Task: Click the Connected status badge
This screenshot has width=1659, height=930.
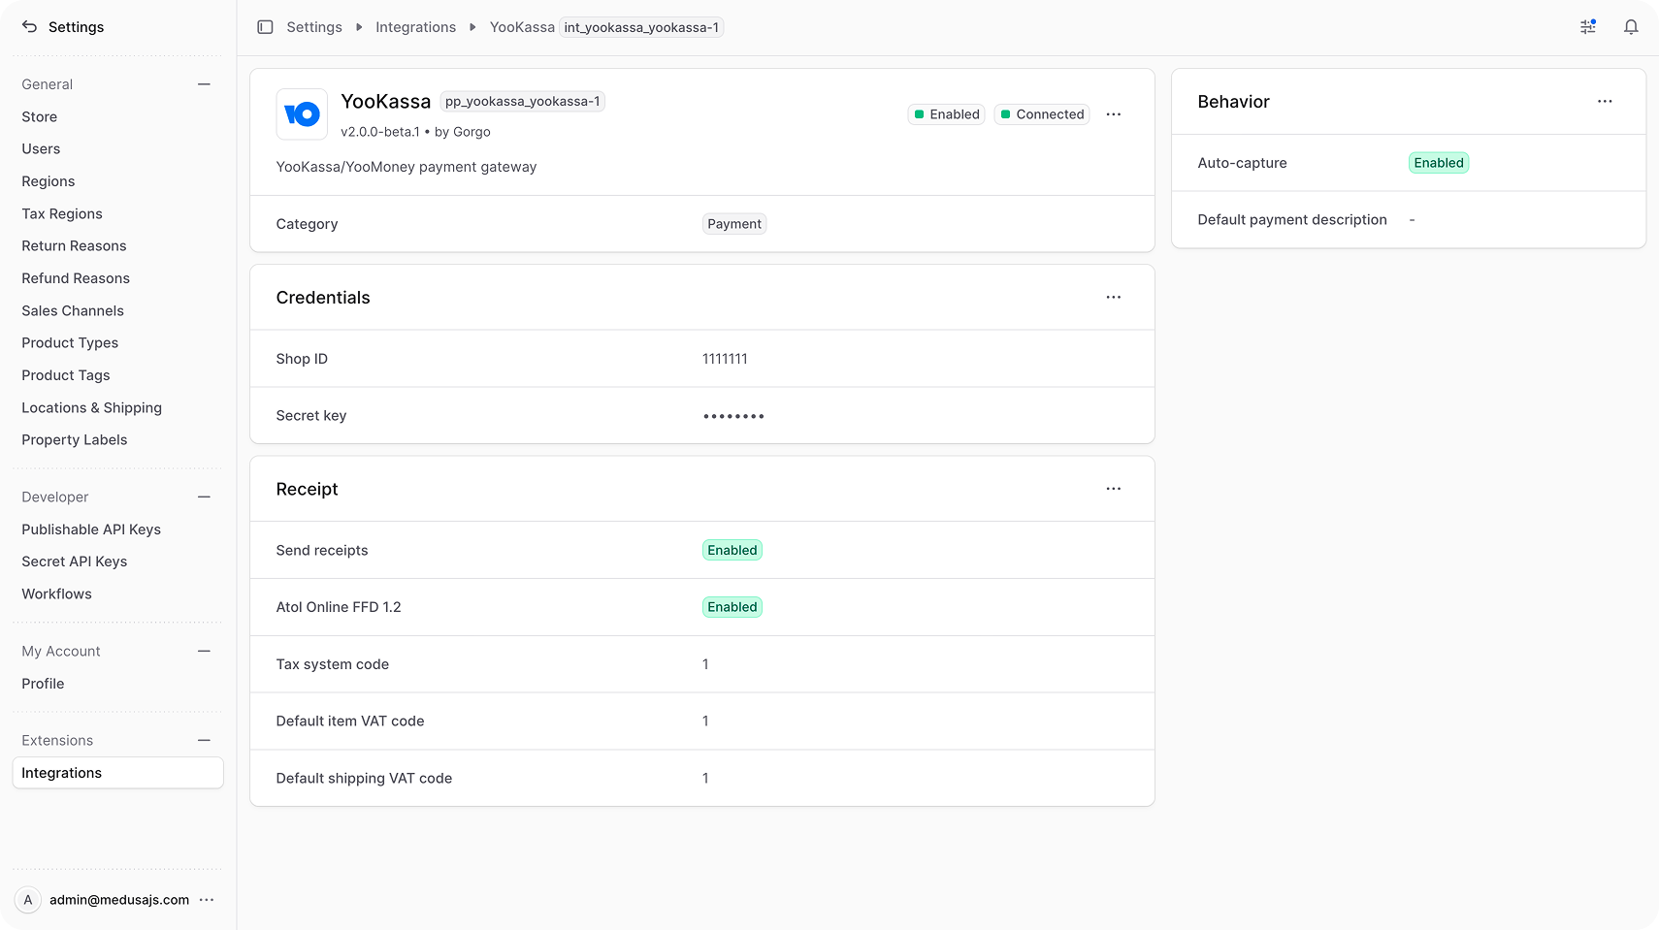Action: coord(1042,114)
